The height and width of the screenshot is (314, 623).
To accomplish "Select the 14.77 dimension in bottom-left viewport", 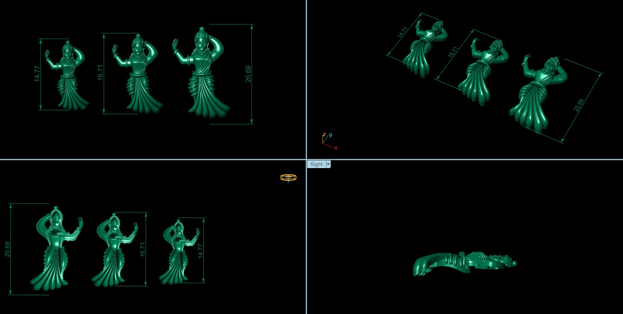I will point(200,250).
